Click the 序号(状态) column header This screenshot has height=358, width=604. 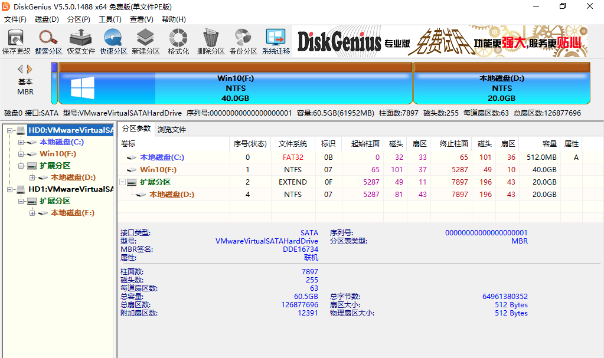point(250,143)
